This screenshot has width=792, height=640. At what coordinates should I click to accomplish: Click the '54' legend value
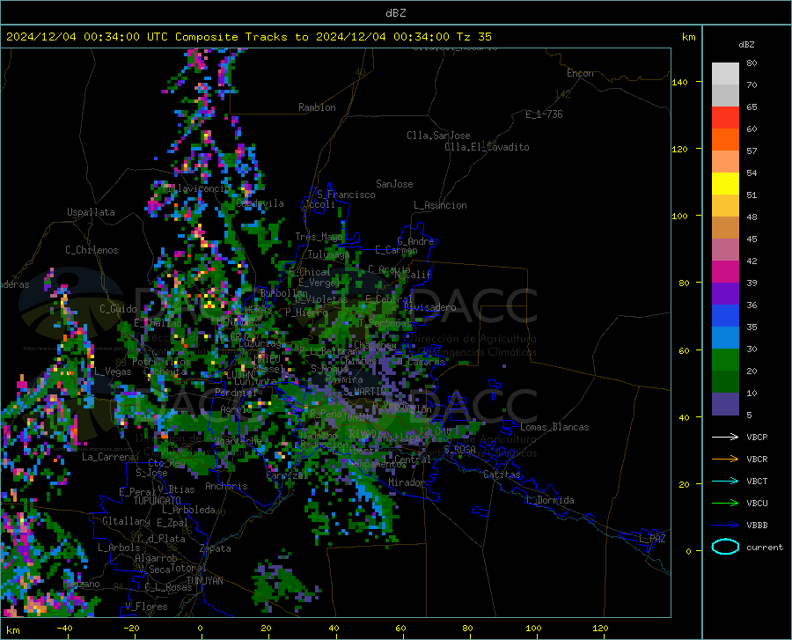[x=752, y=173]
